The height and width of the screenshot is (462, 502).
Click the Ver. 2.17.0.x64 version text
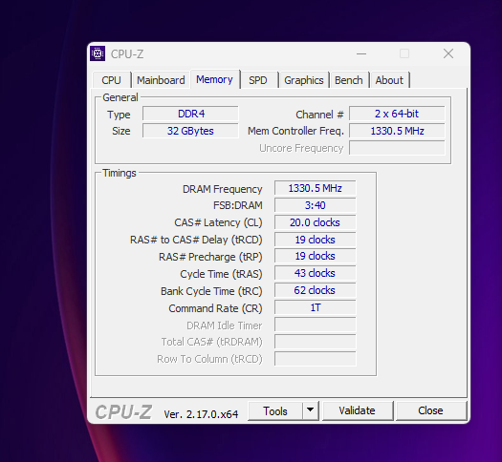(201, 414)
